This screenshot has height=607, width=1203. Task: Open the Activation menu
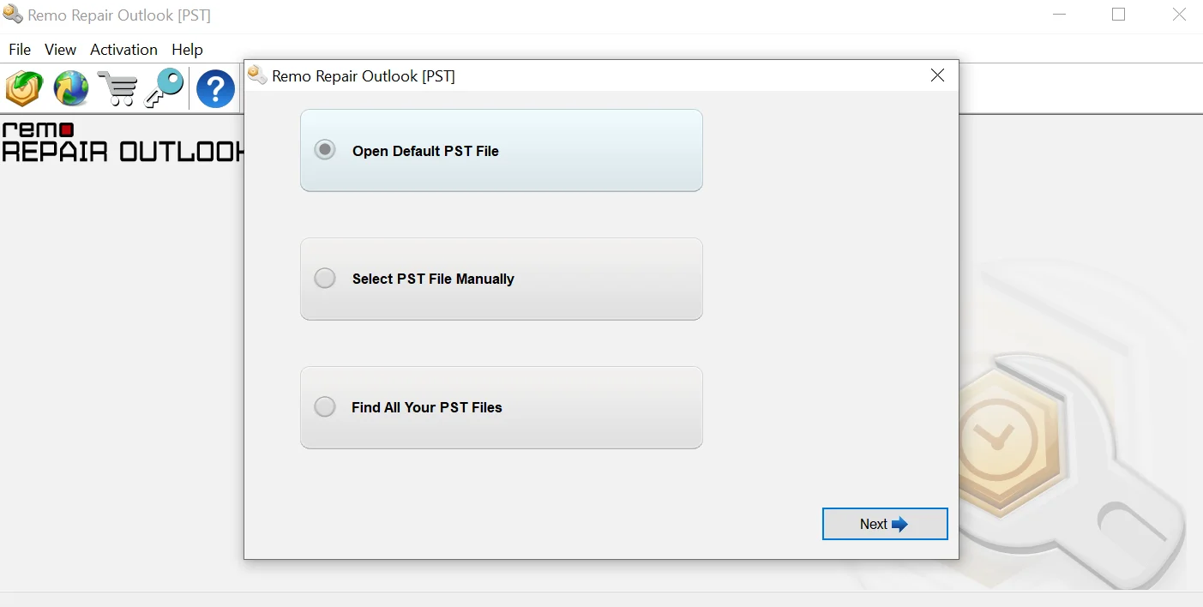(x=123, y=50)
